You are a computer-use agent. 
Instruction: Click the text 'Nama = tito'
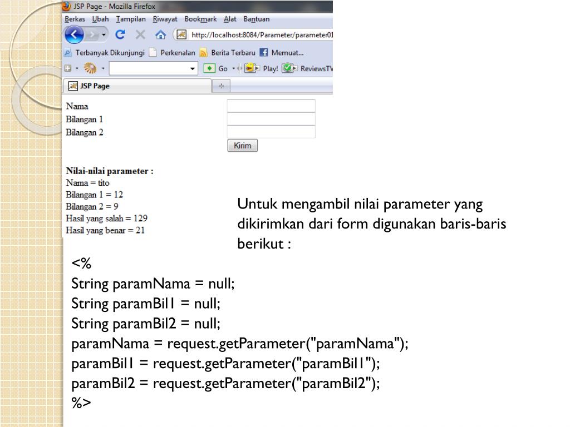(87, 183)
